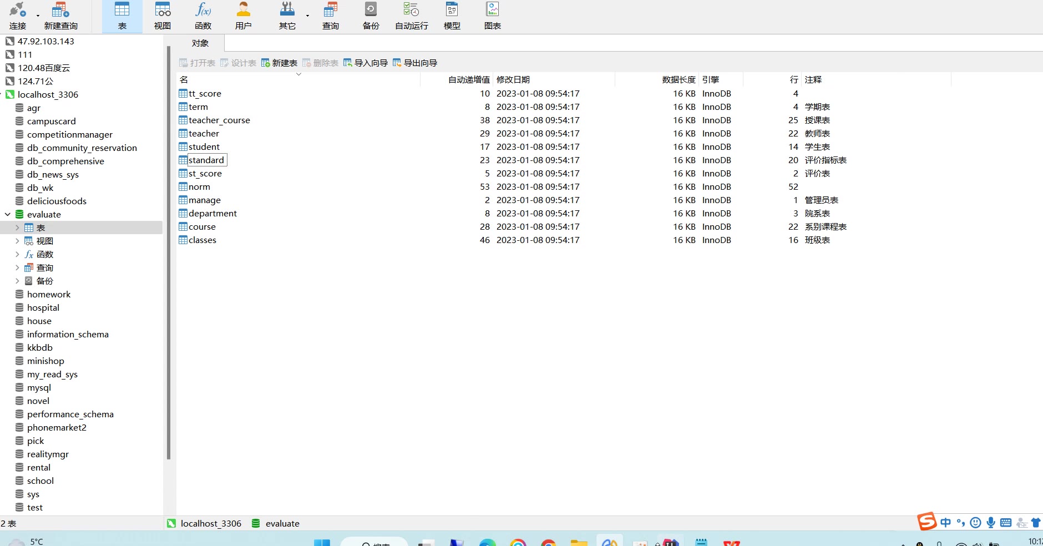The height and width of the screenshot is (546, 1043).
Task: Select the localhost_3306 connection icon
Action: (10, 94)
